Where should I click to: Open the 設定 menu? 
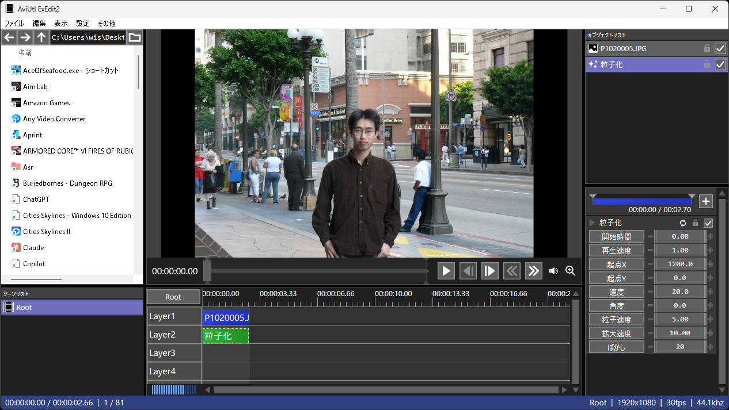tap(82, 23)
